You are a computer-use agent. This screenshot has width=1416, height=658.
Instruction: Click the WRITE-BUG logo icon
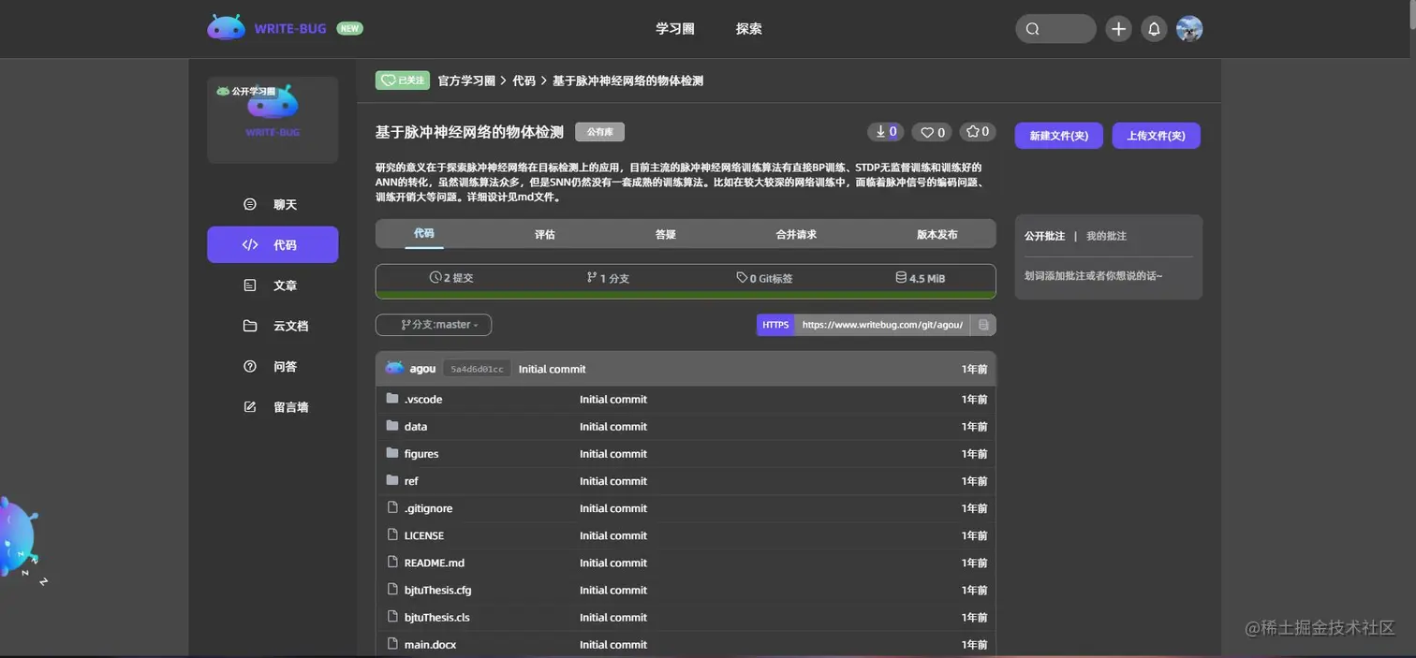point(226,27)
